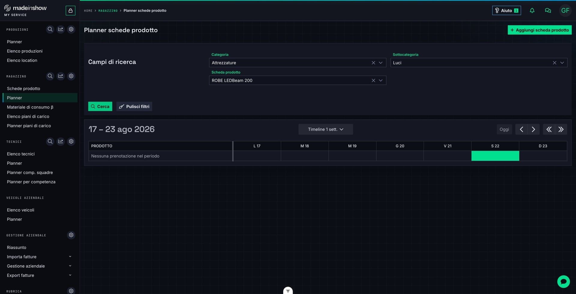Open Riassunto page
Image resolution: width=576 pixels, height=294 pixels.
[x=16, y=247]
